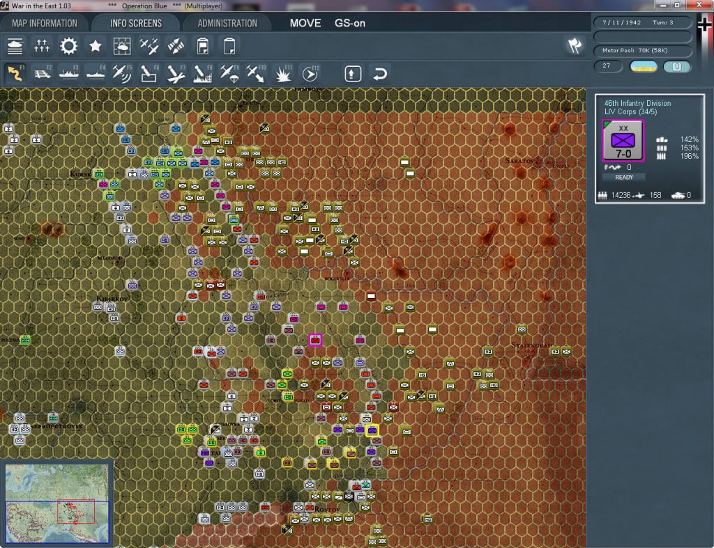This screenshot has height=548, width=714.
Task: Click the 142% supply value
Action: pyautogui.click(x=690, y=140)
